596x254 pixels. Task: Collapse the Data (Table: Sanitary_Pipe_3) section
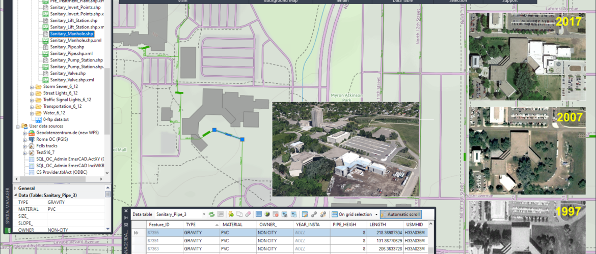pos(15,195)
